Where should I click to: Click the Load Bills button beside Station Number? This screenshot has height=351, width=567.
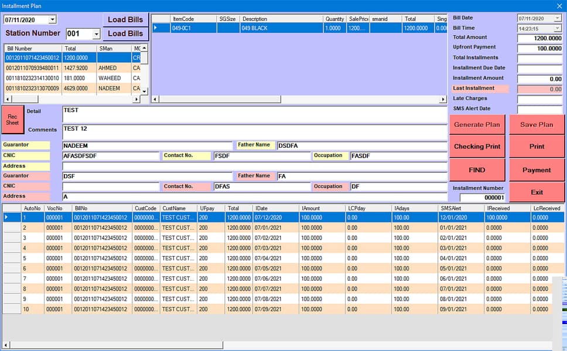pyautogui.click(x=125, y=33)
